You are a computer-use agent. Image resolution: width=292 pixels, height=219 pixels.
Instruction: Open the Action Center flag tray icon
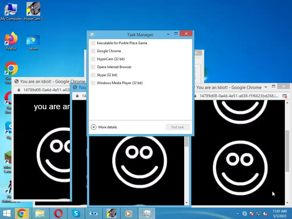click(x=252, y=214)
